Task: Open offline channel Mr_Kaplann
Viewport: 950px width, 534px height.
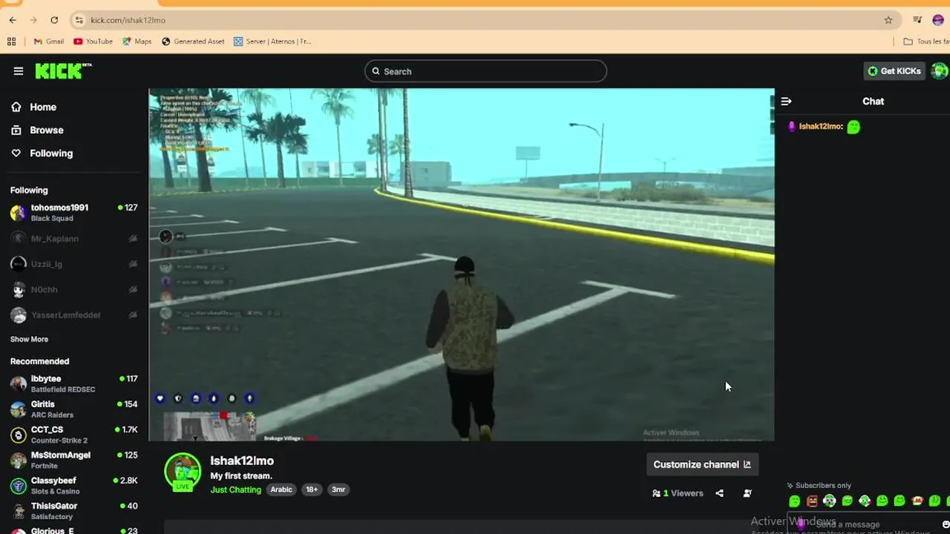Action: [74, 239]
